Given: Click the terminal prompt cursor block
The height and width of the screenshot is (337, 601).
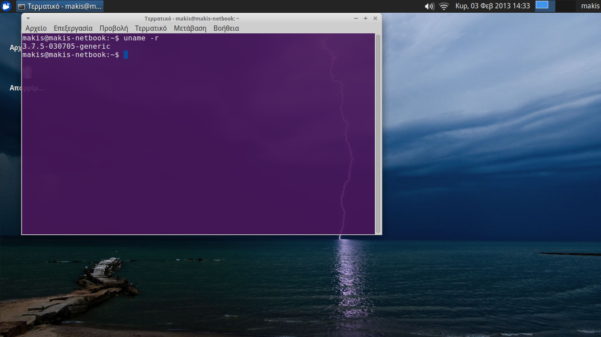Looking at the screenshot, I should coord(126,55).
